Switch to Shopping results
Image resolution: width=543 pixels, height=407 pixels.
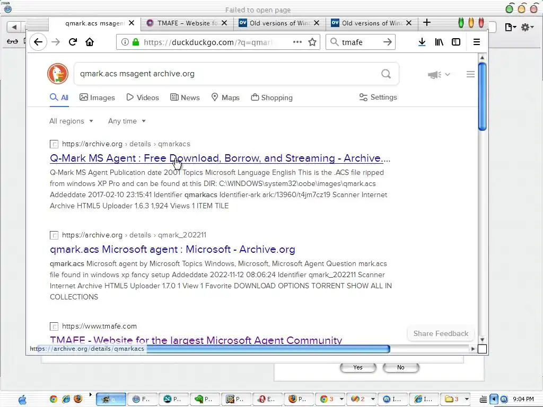click(x=272, y=98)
